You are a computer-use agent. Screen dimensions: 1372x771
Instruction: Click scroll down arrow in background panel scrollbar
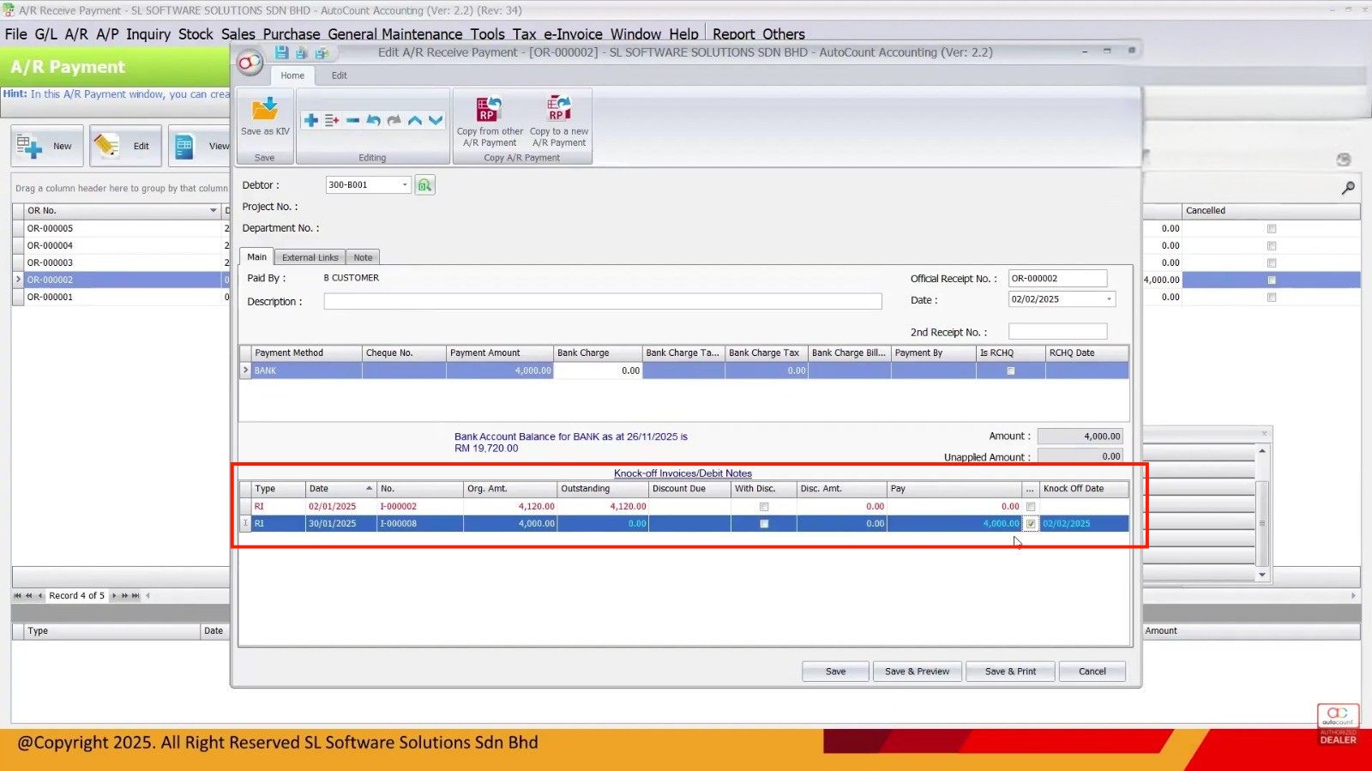point(1262,575)
